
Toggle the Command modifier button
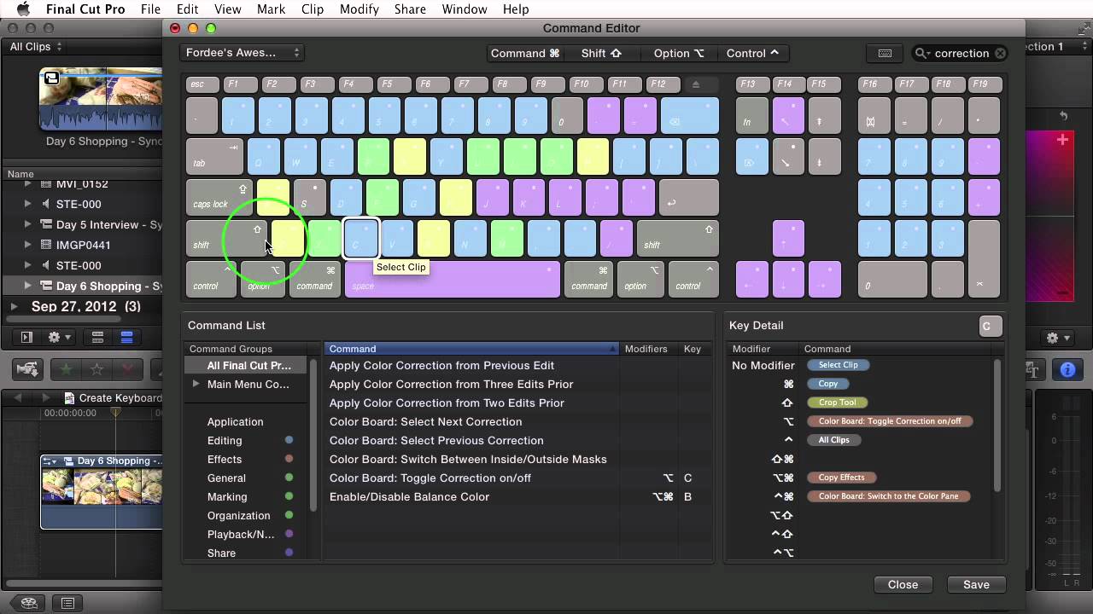coord(525,53)
